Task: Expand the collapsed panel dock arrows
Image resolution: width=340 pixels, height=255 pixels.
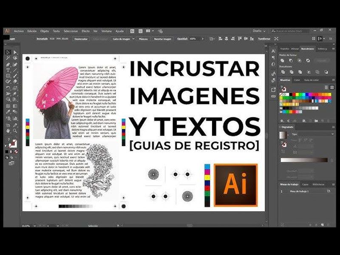Action: pos(266,46)
